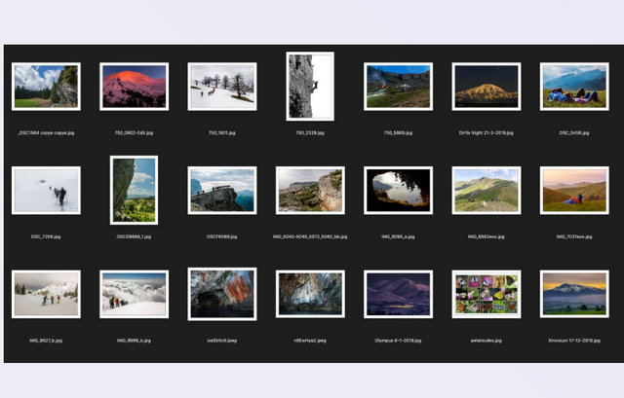Viewport: 624px width, 398px height.
Task: Click the file name 'DSC_7259.jpg'
Action: coord(46,236)
